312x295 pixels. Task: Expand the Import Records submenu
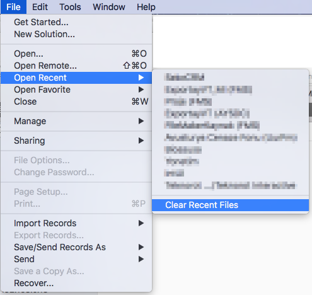[x=76, y=223]
